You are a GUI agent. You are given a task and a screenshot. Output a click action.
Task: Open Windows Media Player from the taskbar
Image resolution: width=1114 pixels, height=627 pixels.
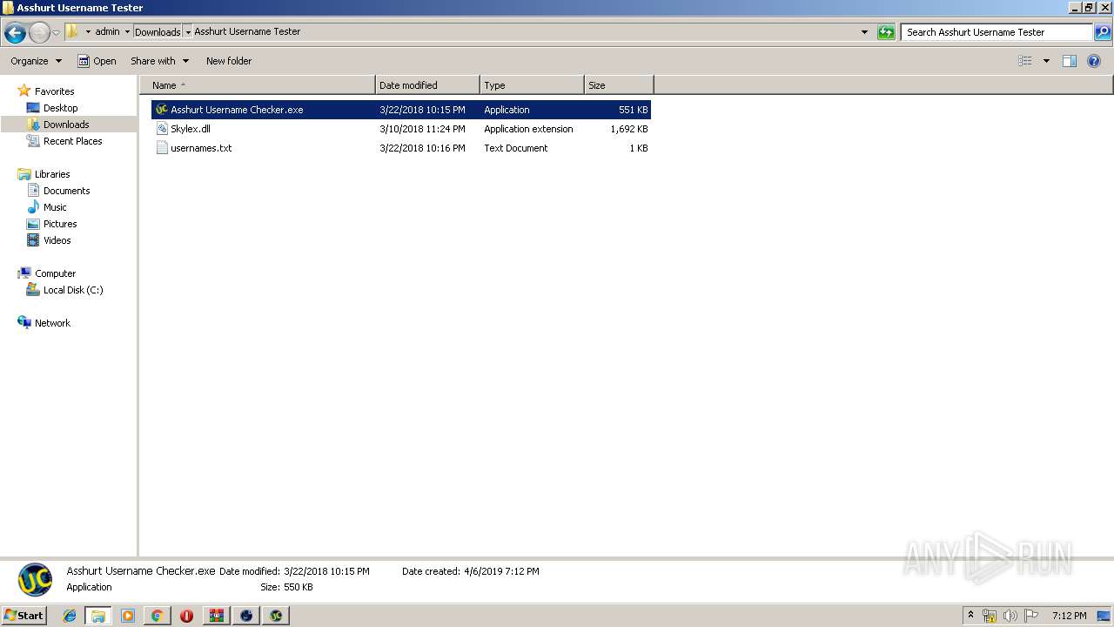click(x=128, y=616)
